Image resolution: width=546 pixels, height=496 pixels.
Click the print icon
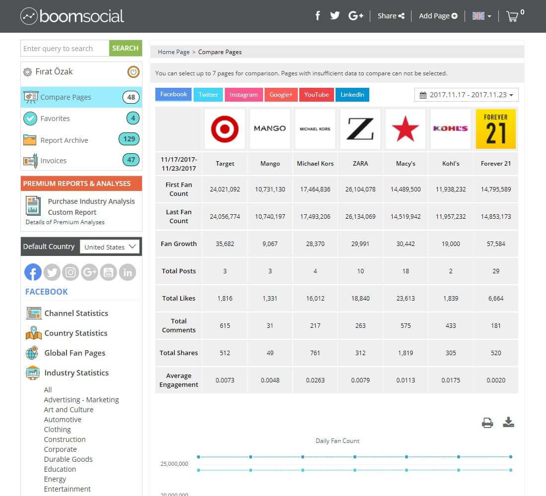487,423
